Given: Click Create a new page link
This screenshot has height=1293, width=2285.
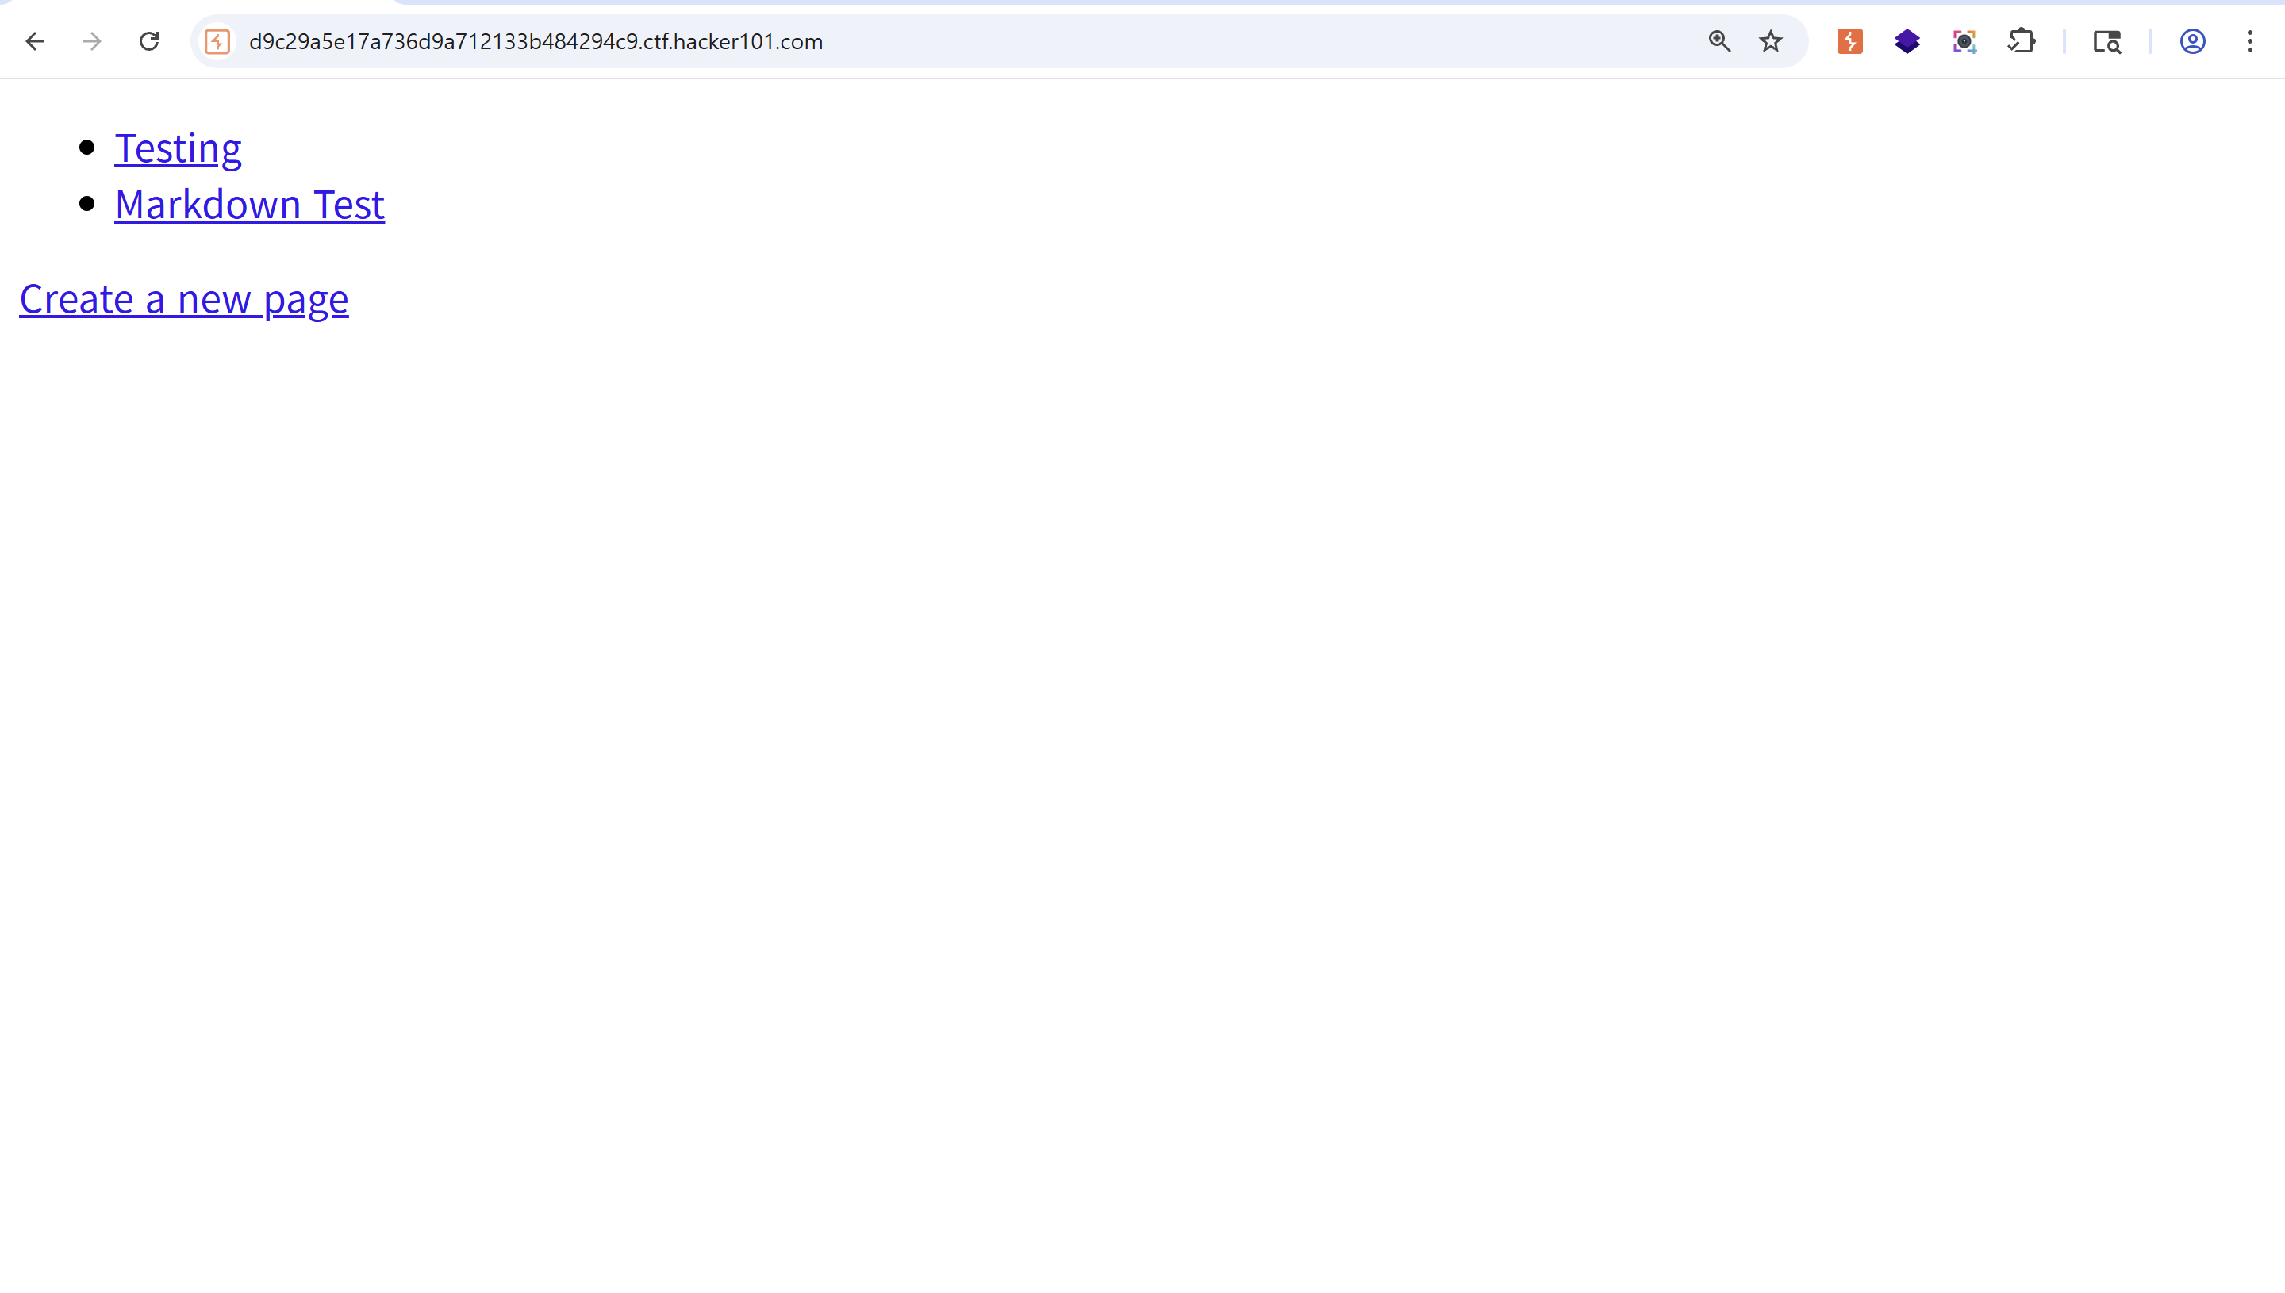Looking at the screenshot, I should 184,299.
